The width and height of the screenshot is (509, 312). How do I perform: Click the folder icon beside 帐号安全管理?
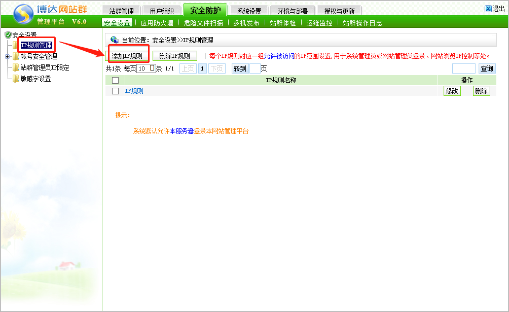16,56
